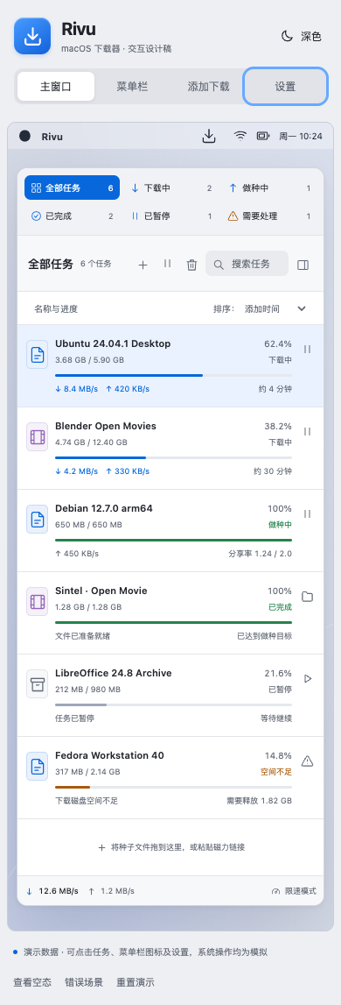
Task: Click LibreOffice 24.8 Archive box icon
Action: [37, 684]
